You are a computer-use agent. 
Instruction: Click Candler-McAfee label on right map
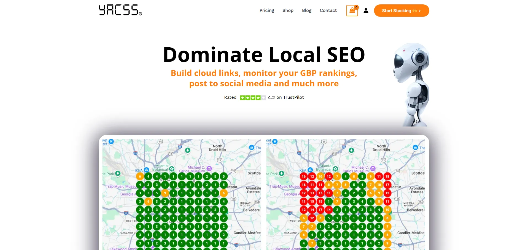point(411,233)
